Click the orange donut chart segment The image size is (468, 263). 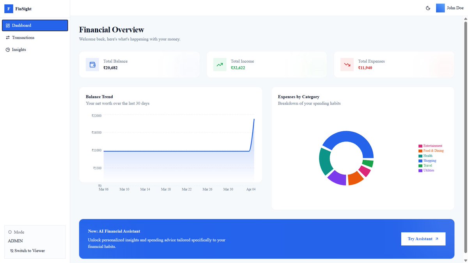pyautogui.click(x=355, y=178)
